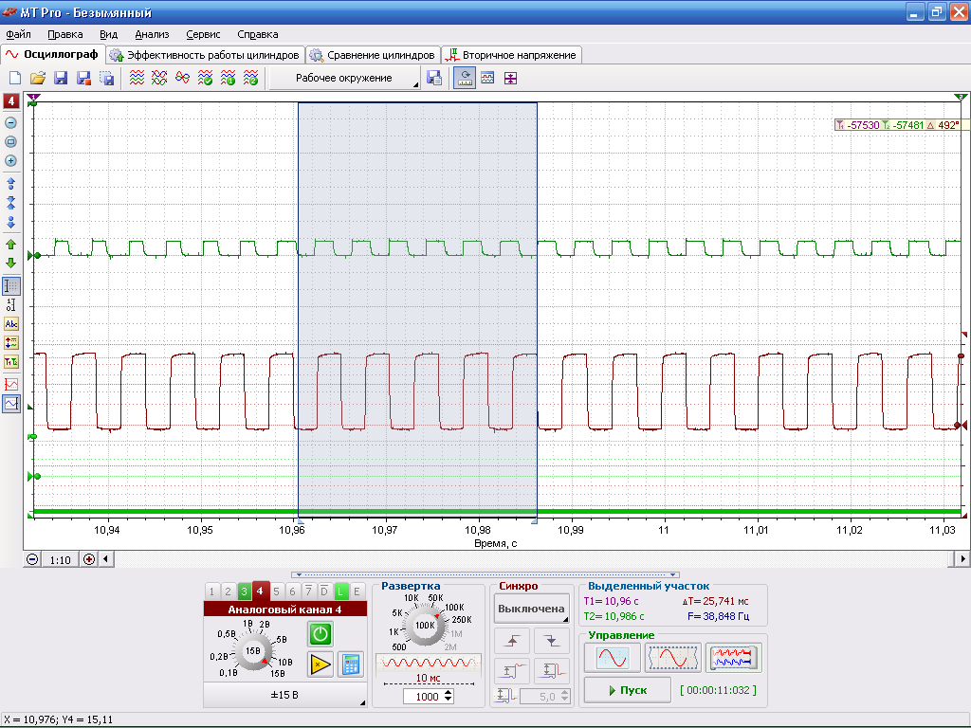Viewport: 971px width, 728px height.
Task: Click the purple vertical-centering toolbar icon
Action: 510,78
